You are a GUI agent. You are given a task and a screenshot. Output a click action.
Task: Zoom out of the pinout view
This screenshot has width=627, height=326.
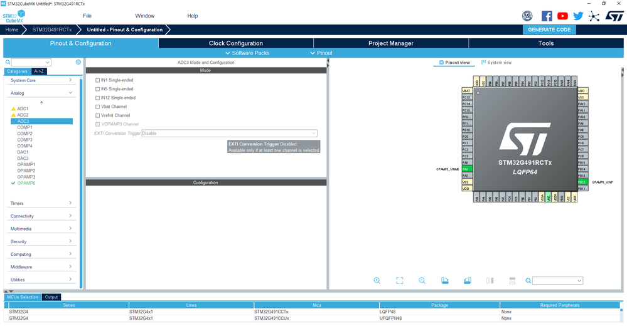[422, 280]
